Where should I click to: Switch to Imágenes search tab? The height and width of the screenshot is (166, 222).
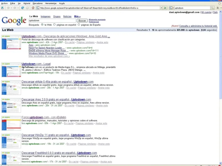(x=46, y=16)
